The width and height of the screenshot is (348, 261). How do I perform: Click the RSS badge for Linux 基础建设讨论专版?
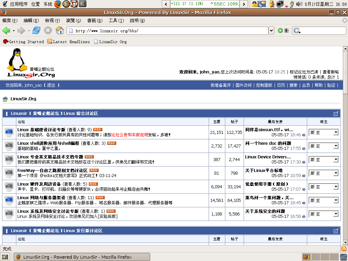(x=98, y=129)
